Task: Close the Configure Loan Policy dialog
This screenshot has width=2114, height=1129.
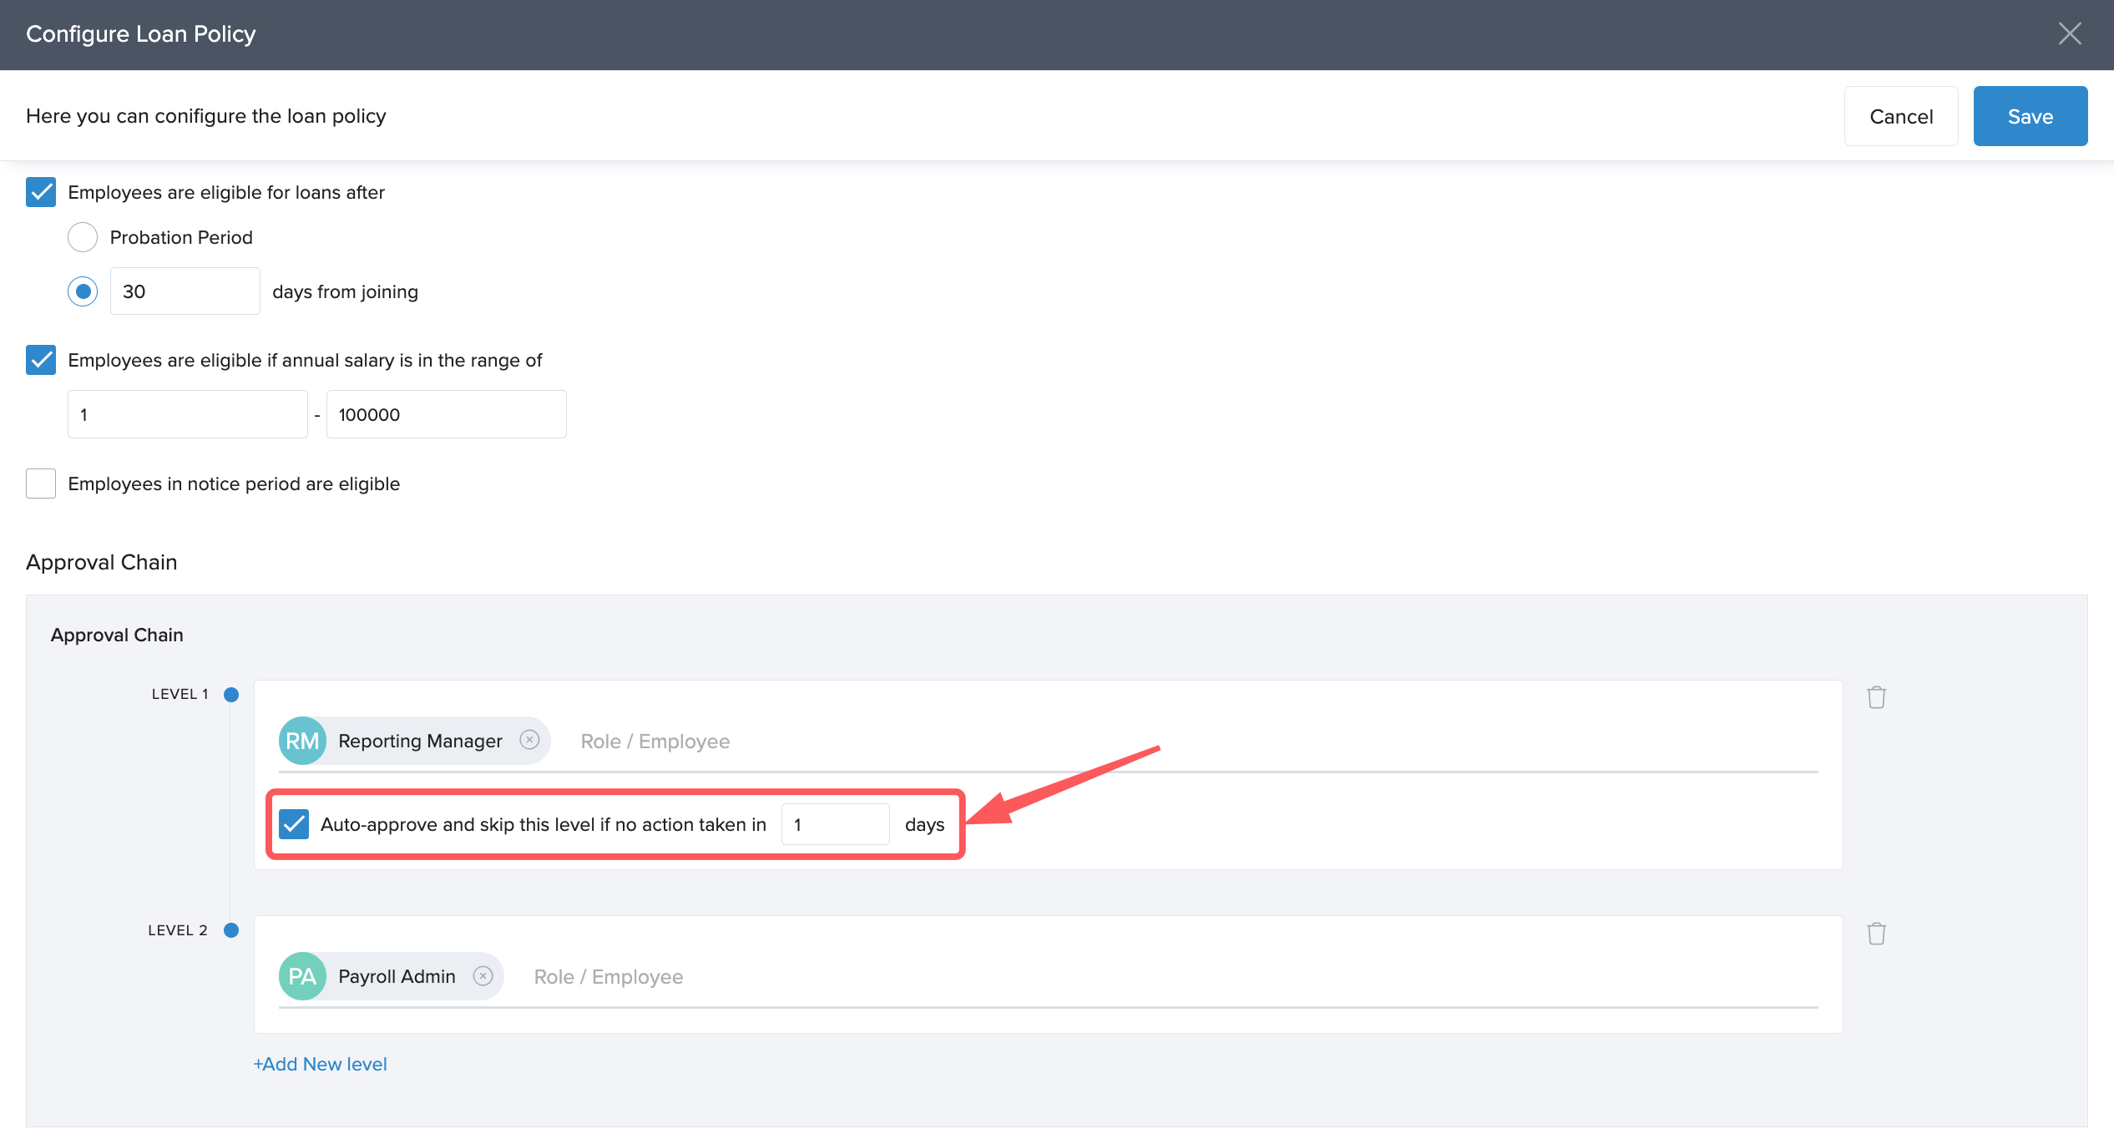Action: click(x=2069, y=33)
